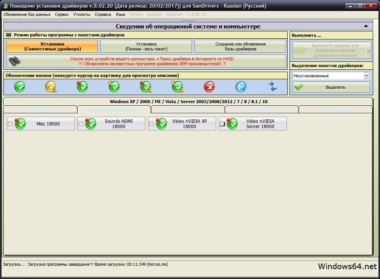The image size is (380, 279).
Task: Select Установка (Полная - весь пакет) mode
Action: tap(146, 46)
